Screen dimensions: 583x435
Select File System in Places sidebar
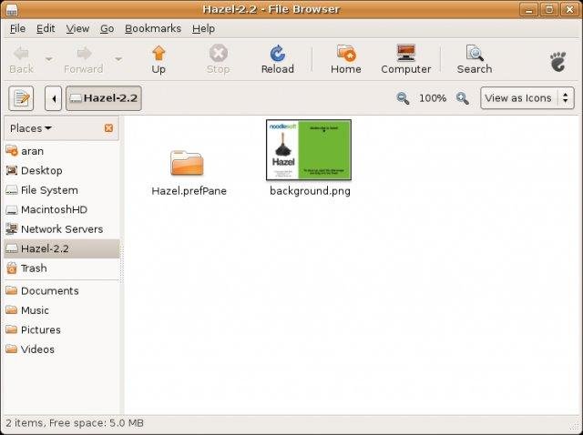click(x=62, y=190)
